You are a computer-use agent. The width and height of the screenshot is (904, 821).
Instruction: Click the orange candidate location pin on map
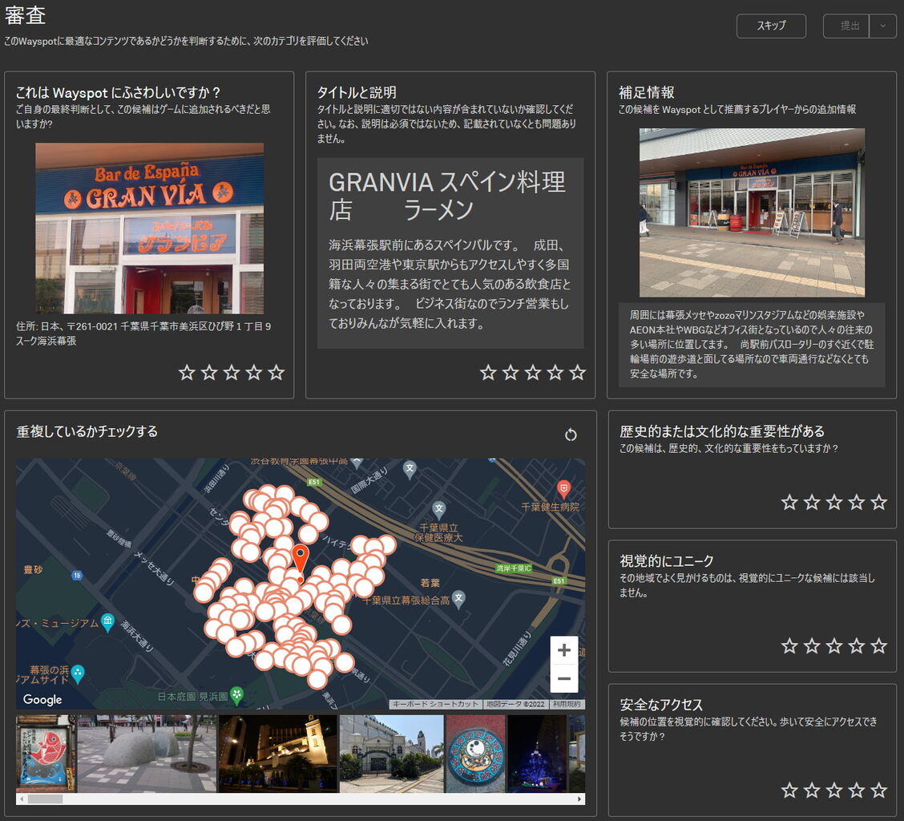coord(300,560)
